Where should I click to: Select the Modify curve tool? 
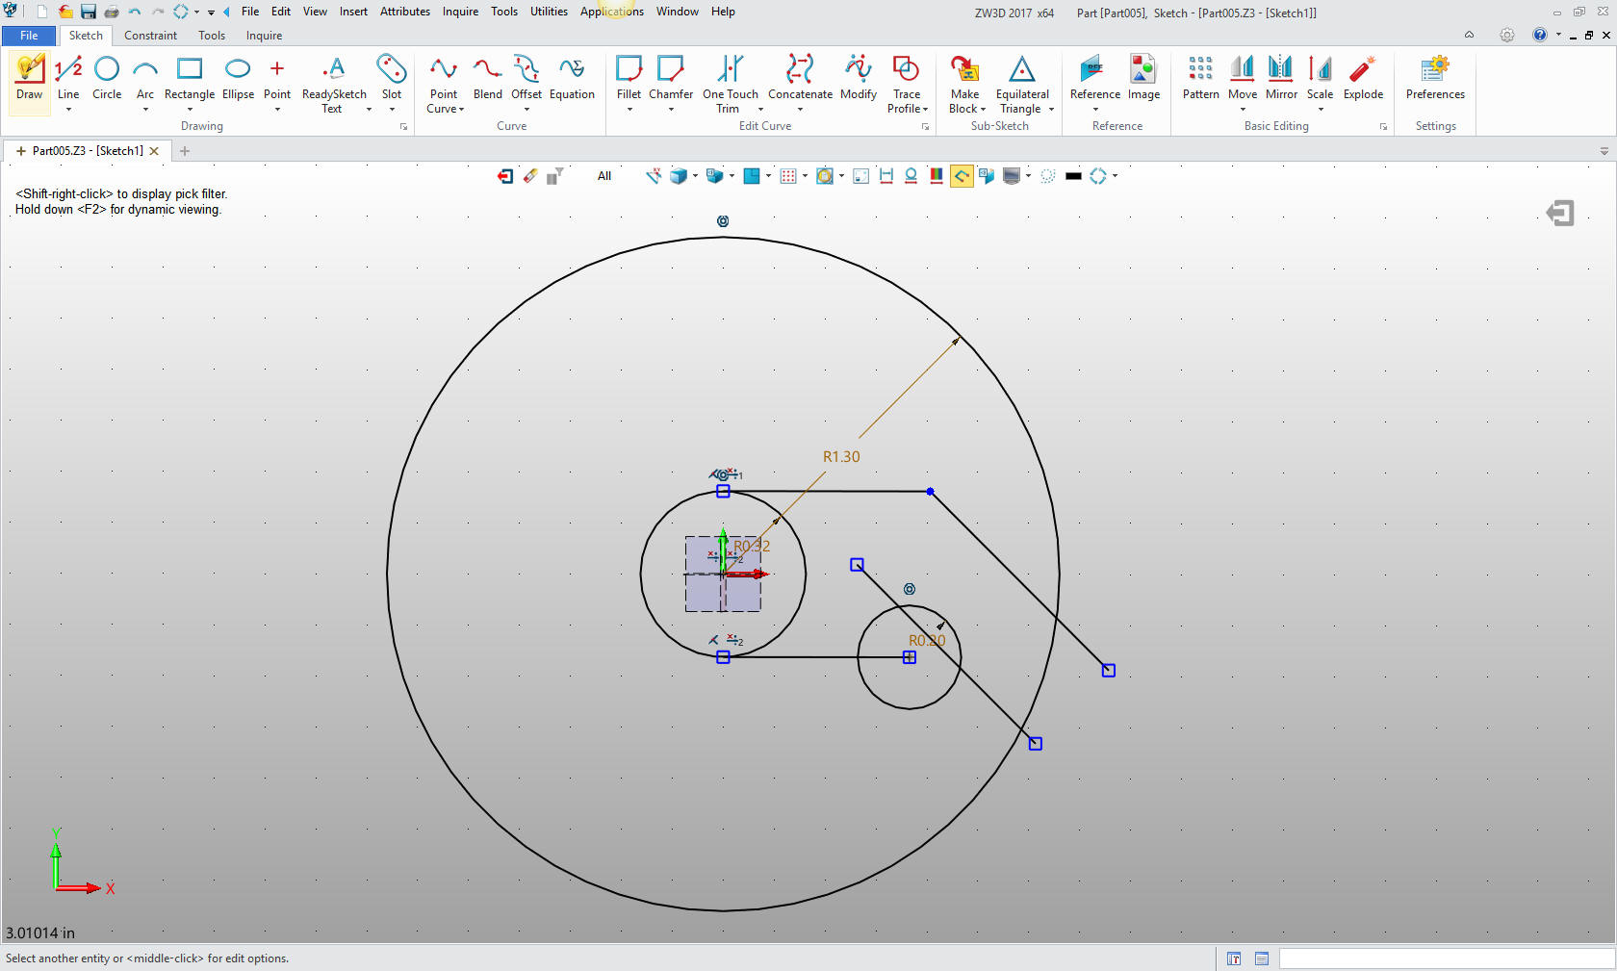tap(858, 79)
